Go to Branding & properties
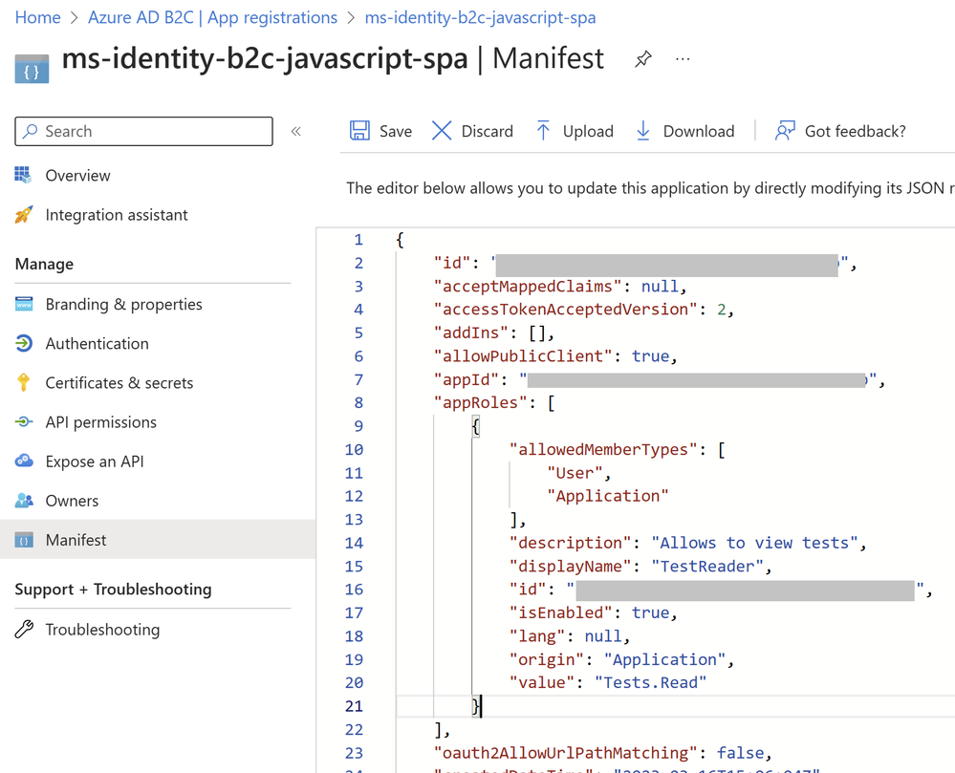The height and width of the screenshot is (773, 955). [x=123, y=304]
